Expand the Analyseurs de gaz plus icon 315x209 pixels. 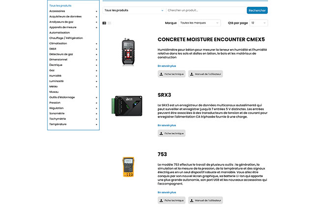click(x=96, y=22)
